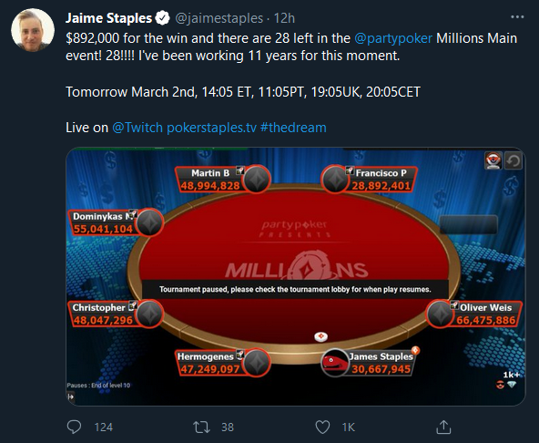This screenshot has height=443, width=539.
Task: Open the @Twitch mention link
Action: (x=137, y=128)
